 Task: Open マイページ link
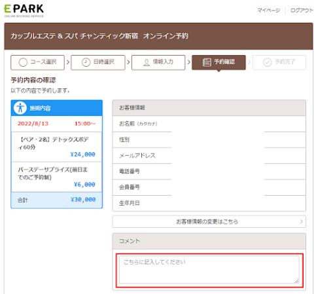point(269,10)
